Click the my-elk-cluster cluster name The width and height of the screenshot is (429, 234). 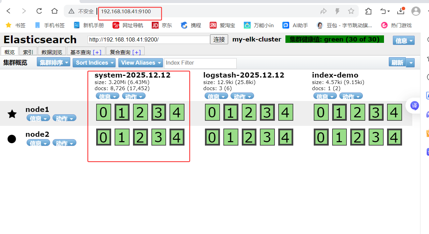257,39
